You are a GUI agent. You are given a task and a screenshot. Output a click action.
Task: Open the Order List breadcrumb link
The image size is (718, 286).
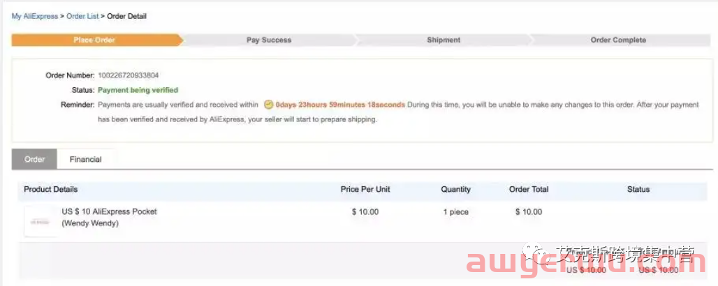82,16
